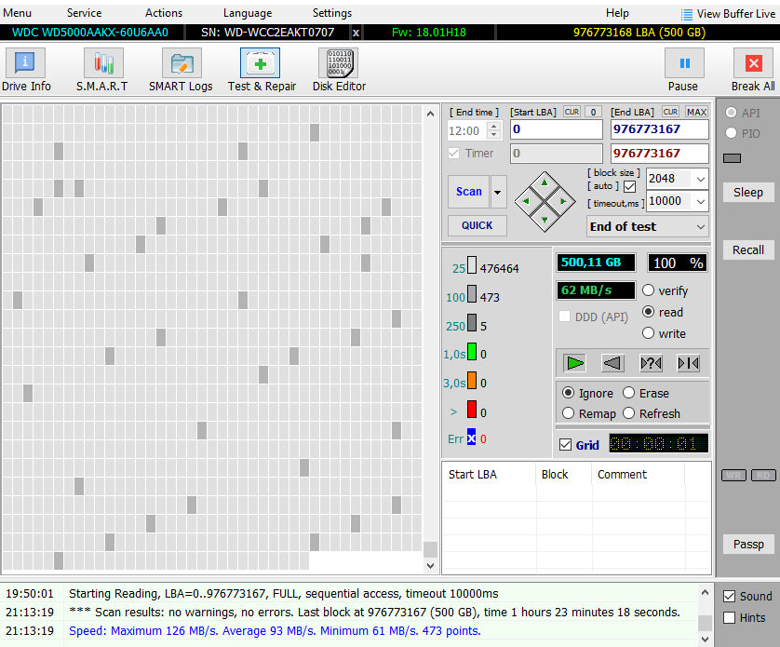The height and width of the screenshot is (647, 780).
Task: Pause the running scan
Action: pyautogui.click(x=683, y=64)
